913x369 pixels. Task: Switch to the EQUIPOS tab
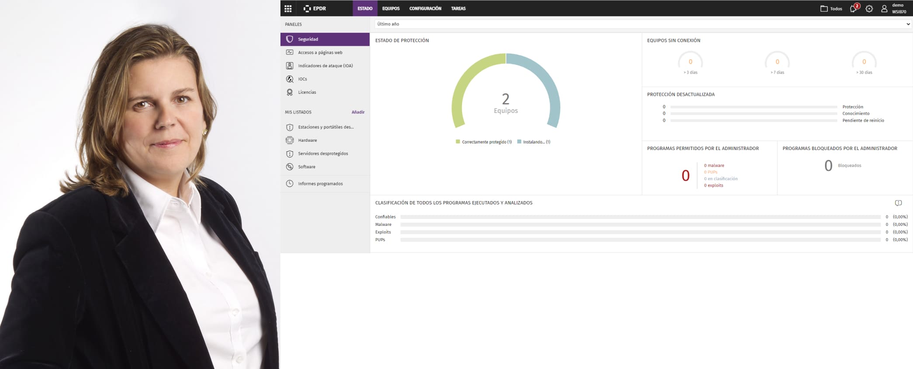(x=391, y=9)
